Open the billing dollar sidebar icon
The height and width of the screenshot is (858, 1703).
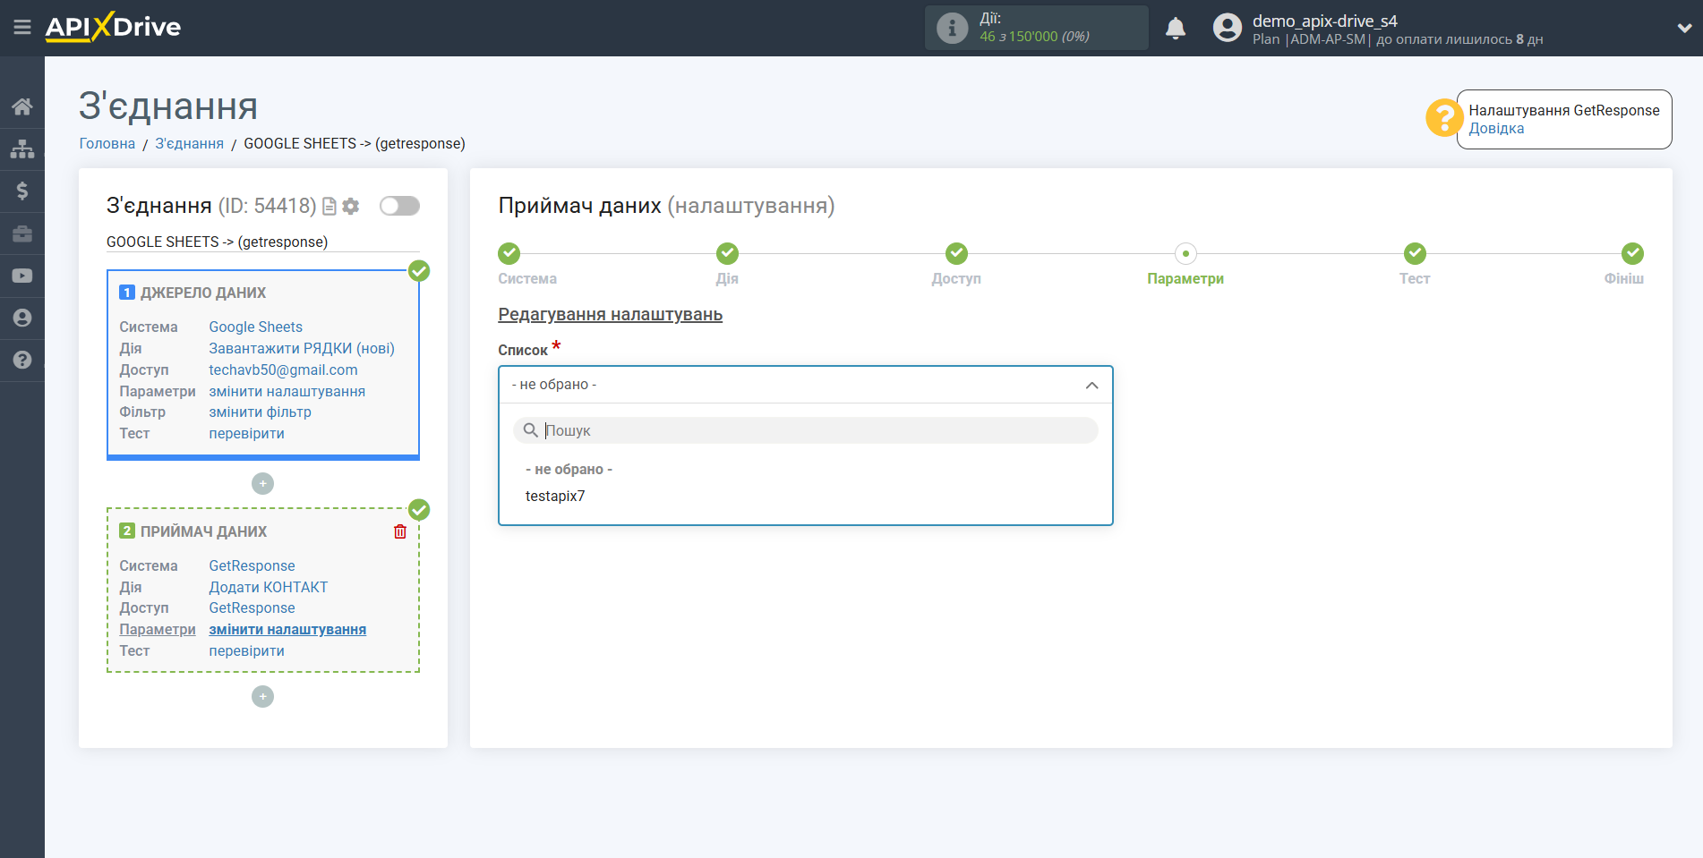tap(22, 191)
